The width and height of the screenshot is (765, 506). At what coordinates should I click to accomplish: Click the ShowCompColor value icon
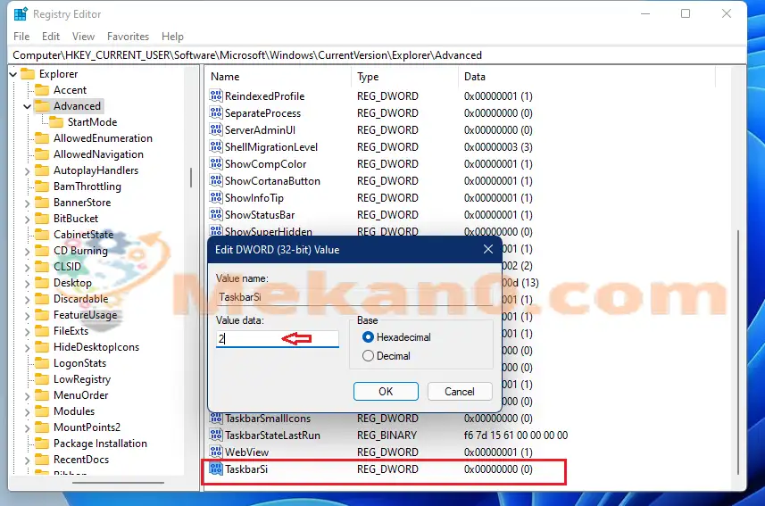[216, 163]
